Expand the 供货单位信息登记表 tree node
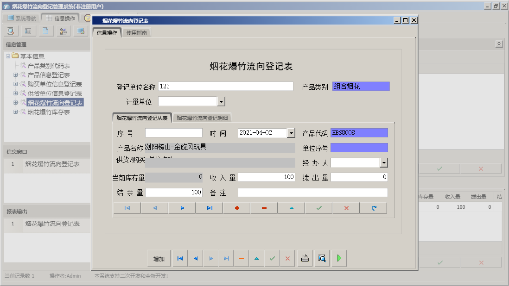This screenshot has width=509, height=286. pyautogui.click(x=15, y=93)
